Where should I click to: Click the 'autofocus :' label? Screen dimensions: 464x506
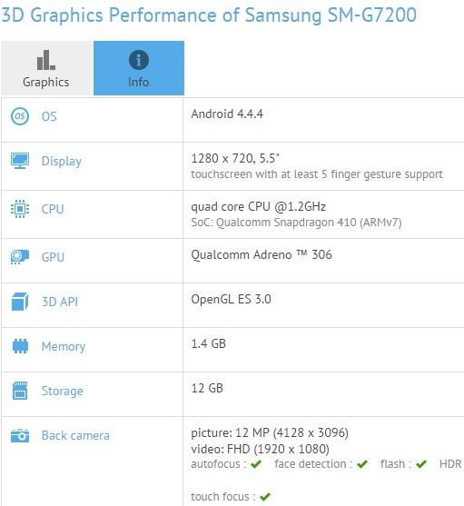(219, 464)
